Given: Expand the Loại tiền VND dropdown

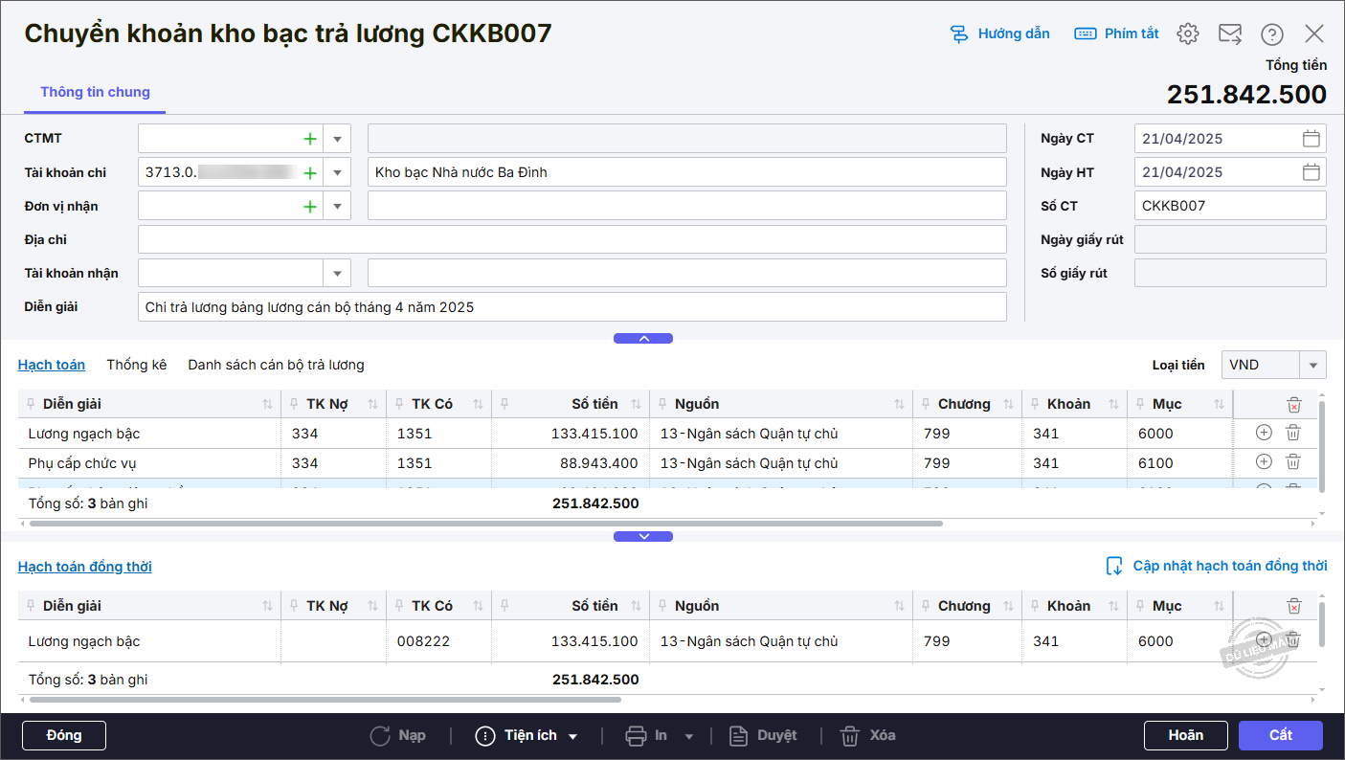Looking at the screenshot, I should click(1312, 366).
